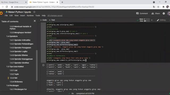Click the symmetric_difference code line
Screen dimensions: 170x95
pos(66,60)
